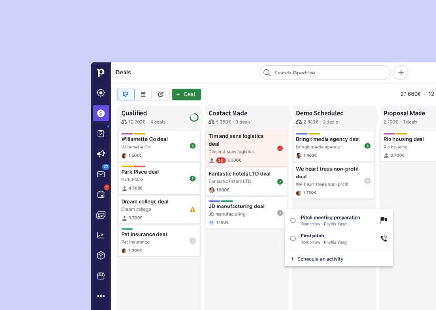Click the AS avatar on JD manufacturing deal
This screenshot has height=310, width=436.
click(211, 222)
